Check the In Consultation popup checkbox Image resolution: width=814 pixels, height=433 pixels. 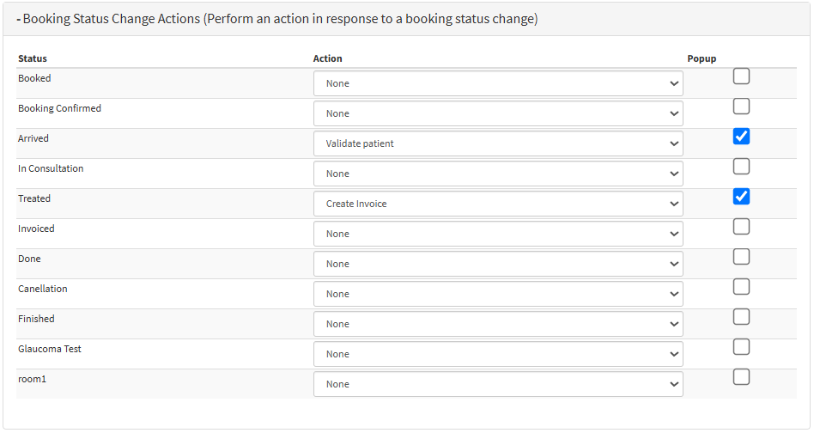(x=741, y=167)
